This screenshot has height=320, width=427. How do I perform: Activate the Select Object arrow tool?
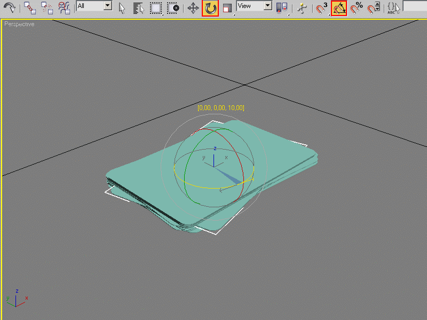point(122,8)
